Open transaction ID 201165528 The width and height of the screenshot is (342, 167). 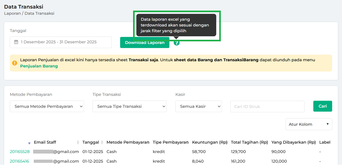click(x=20, y=152)
